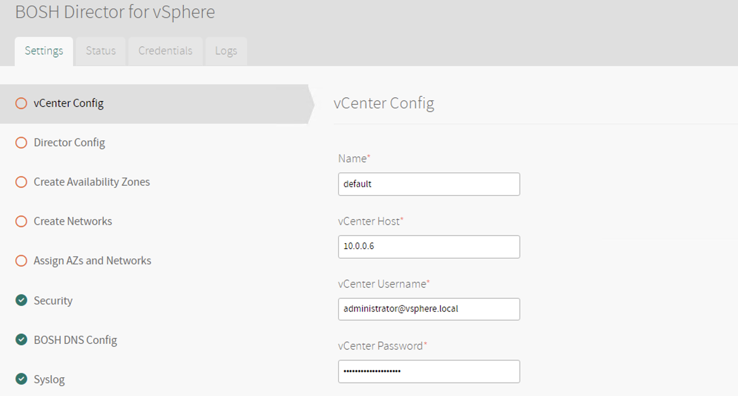This screenshot has height=396, width=738.
Task: Click status circle next to Create Availability Zones
Action: [x=21, y=182]
